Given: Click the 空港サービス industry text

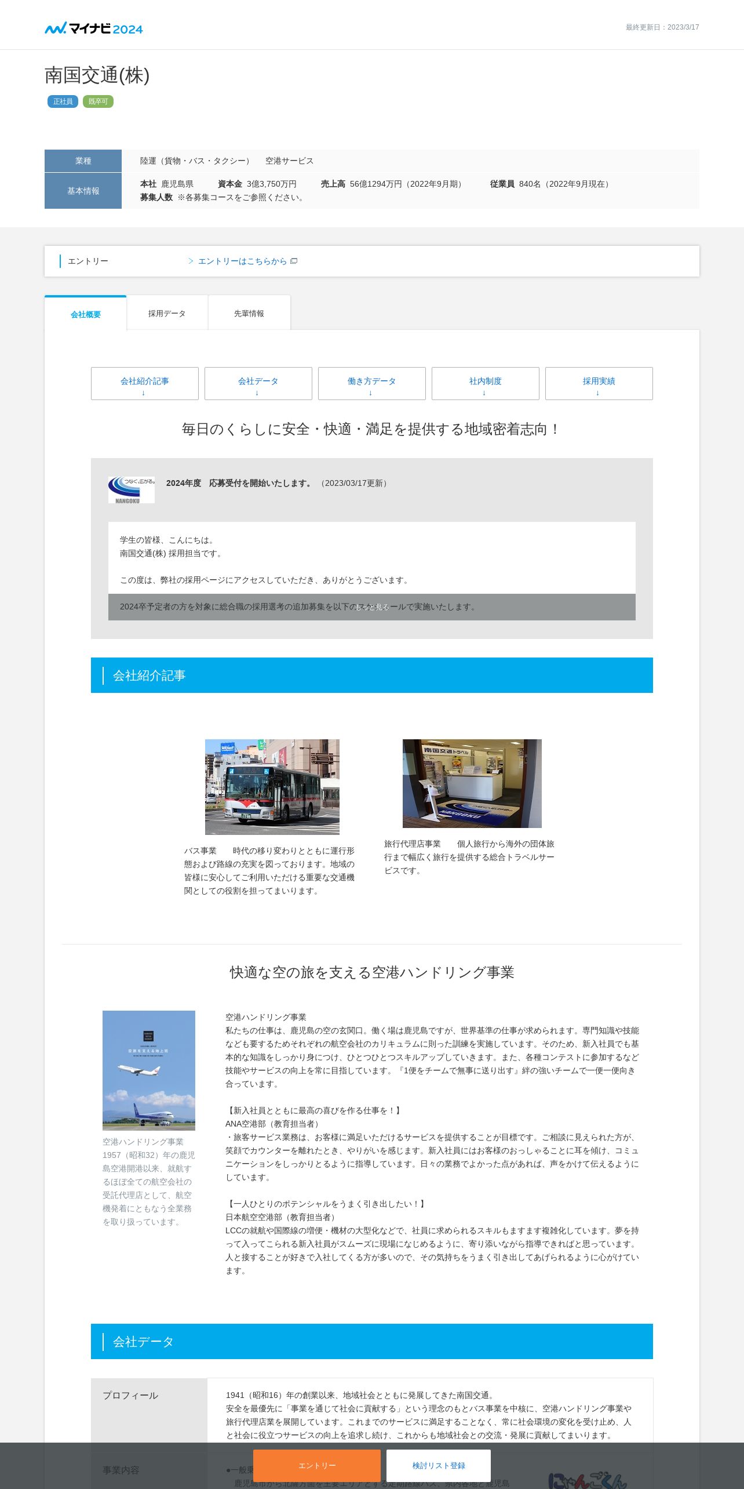Looking at the screenshot, I should click(290, 161).
